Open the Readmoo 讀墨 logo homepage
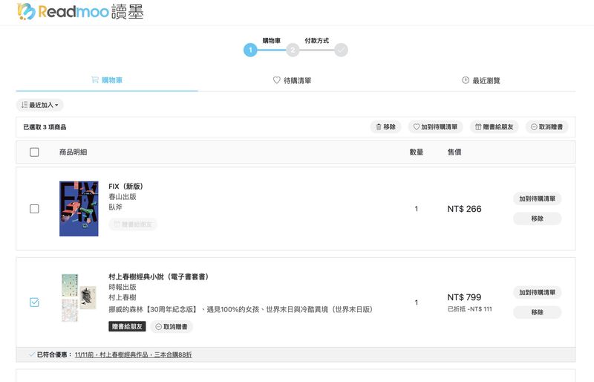This screenshot has width=594, height=382. [80, 12]
